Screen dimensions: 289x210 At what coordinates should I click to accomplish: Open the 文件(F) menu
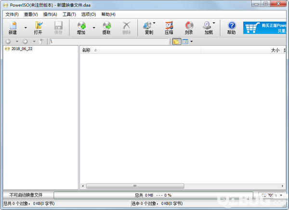tap(12, 14)
